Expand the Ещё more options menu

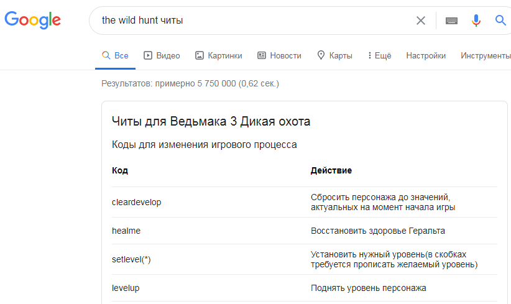click(379, 55)
